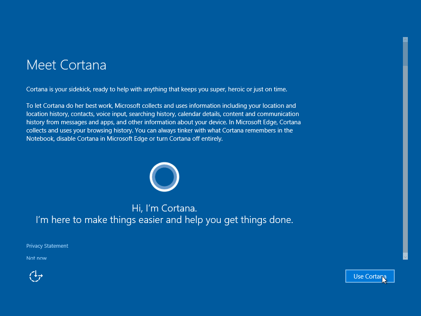Click the scrollbar up arrow
The width and height of the screenshot is (421, 316).
coord(405,39)
